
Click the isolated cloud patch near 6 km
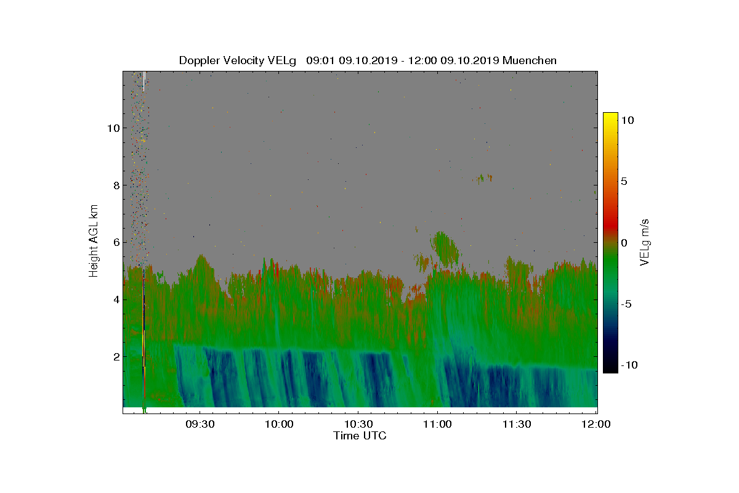coord(446,248)
